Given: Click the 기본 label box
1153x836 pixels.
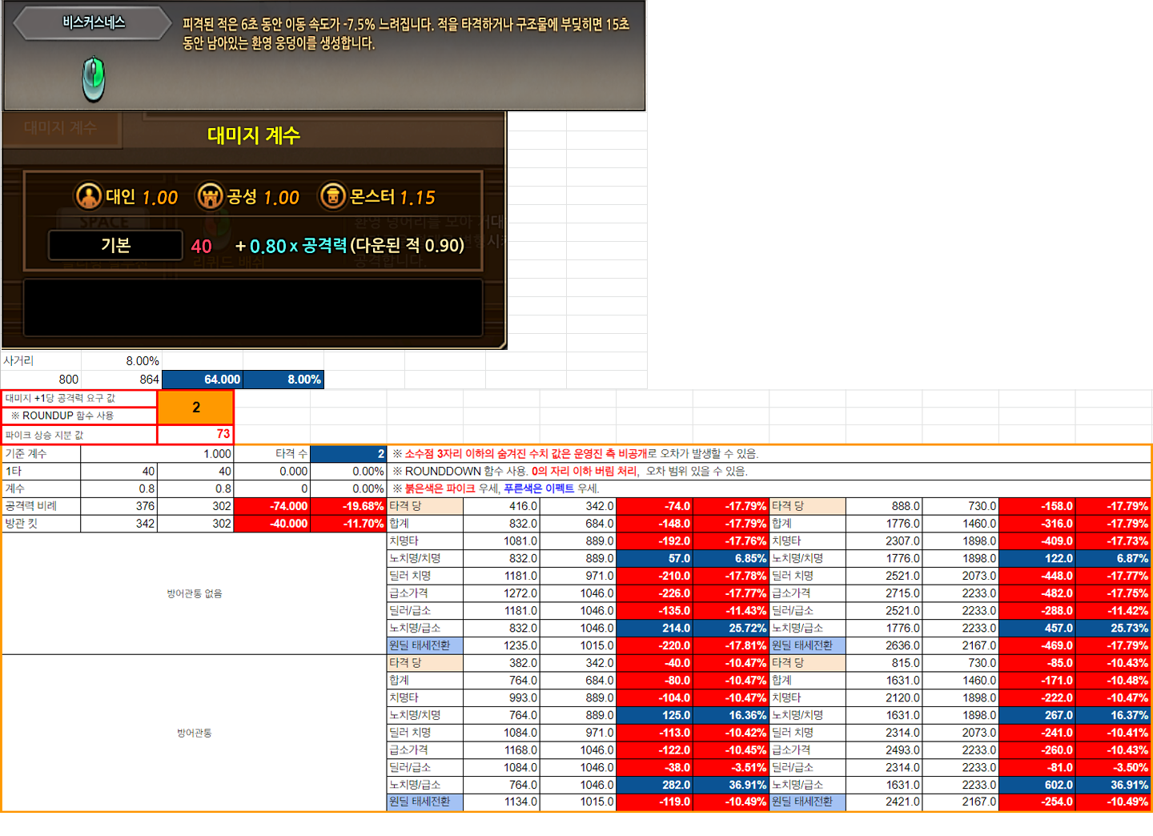Looking at the screenshot, I should pos(115,245).
